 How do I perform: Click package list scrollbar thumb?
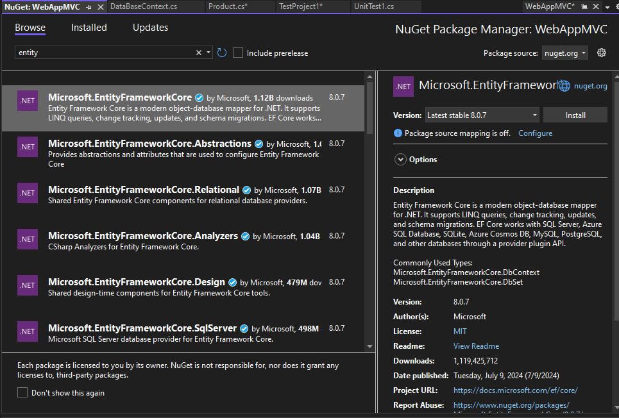click(369, 108)
